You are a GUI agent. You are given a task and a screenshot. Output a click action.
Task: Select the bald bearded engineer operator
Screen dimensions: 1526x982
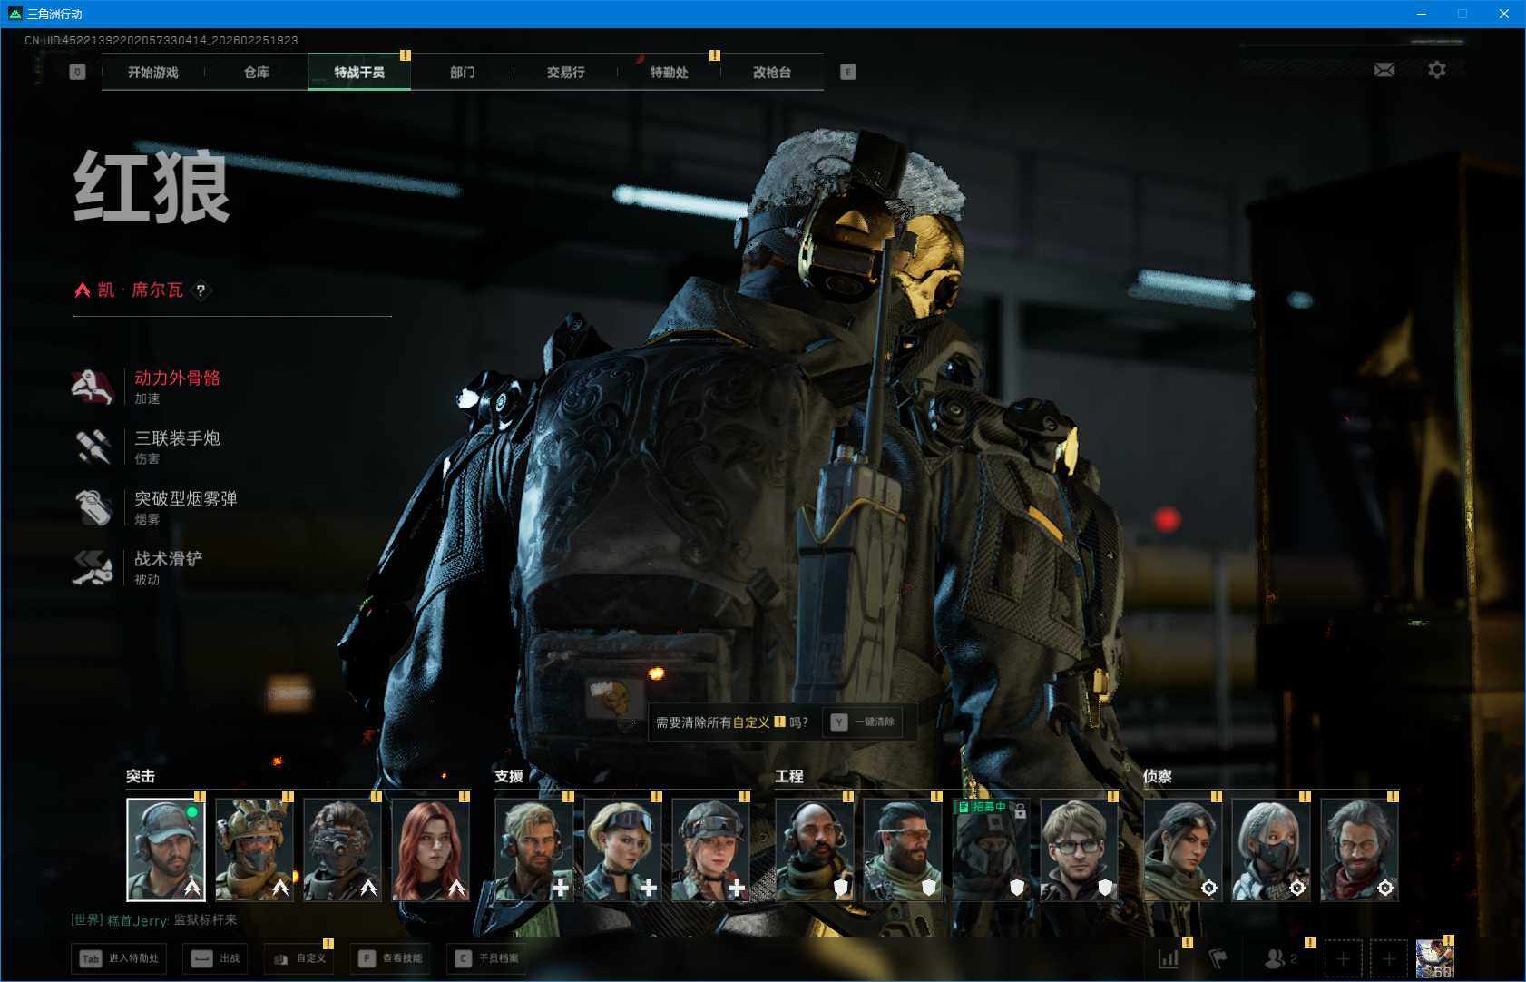[814, 849]
